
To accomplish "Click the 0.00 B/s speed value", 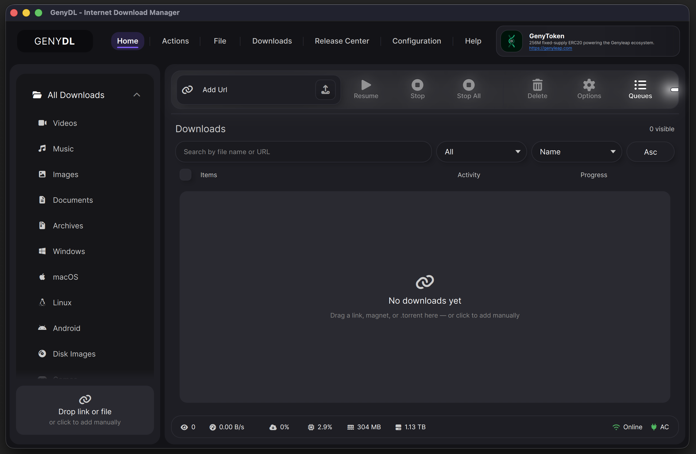I will point(231,427).
